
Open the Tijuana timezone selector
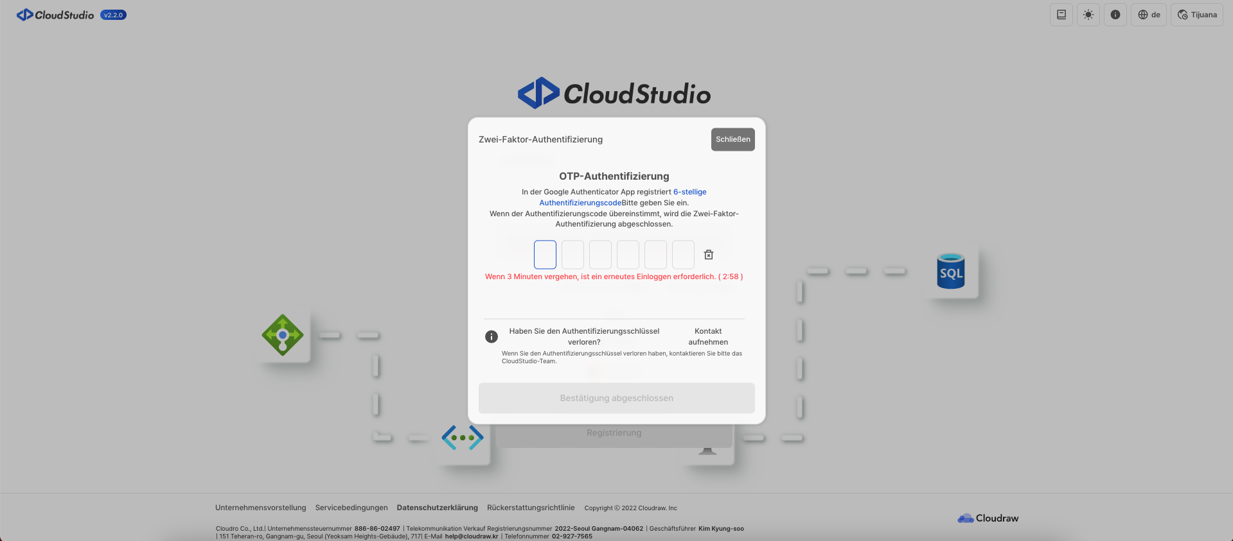1196,15
